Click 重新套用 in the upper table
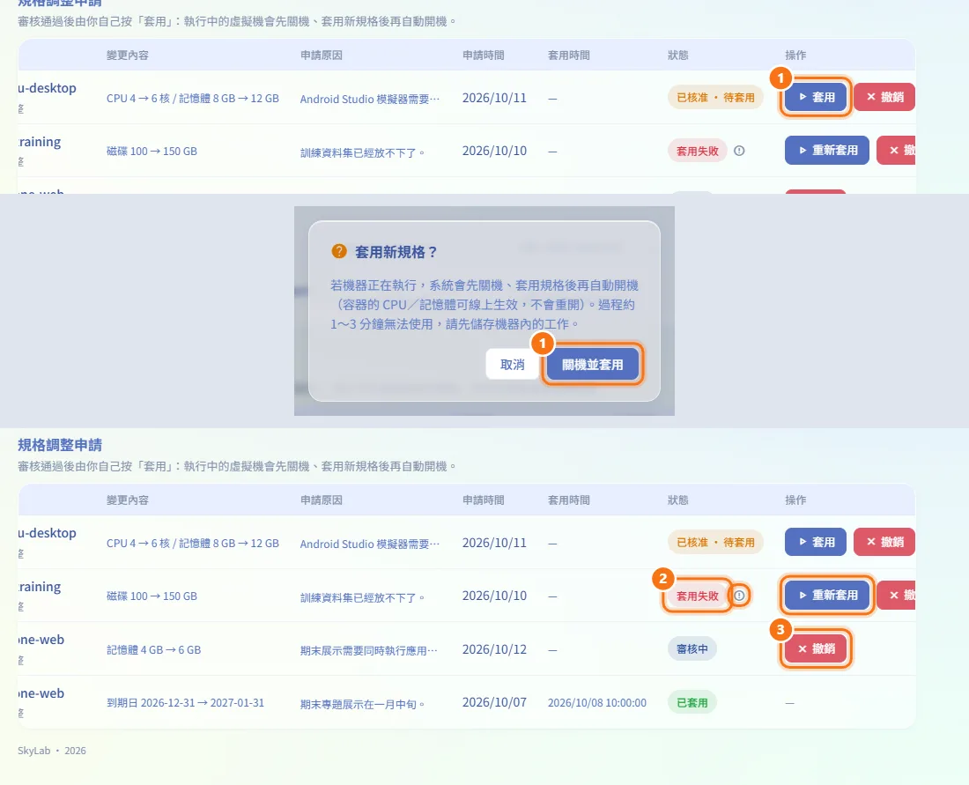 (x=827, y=150)
